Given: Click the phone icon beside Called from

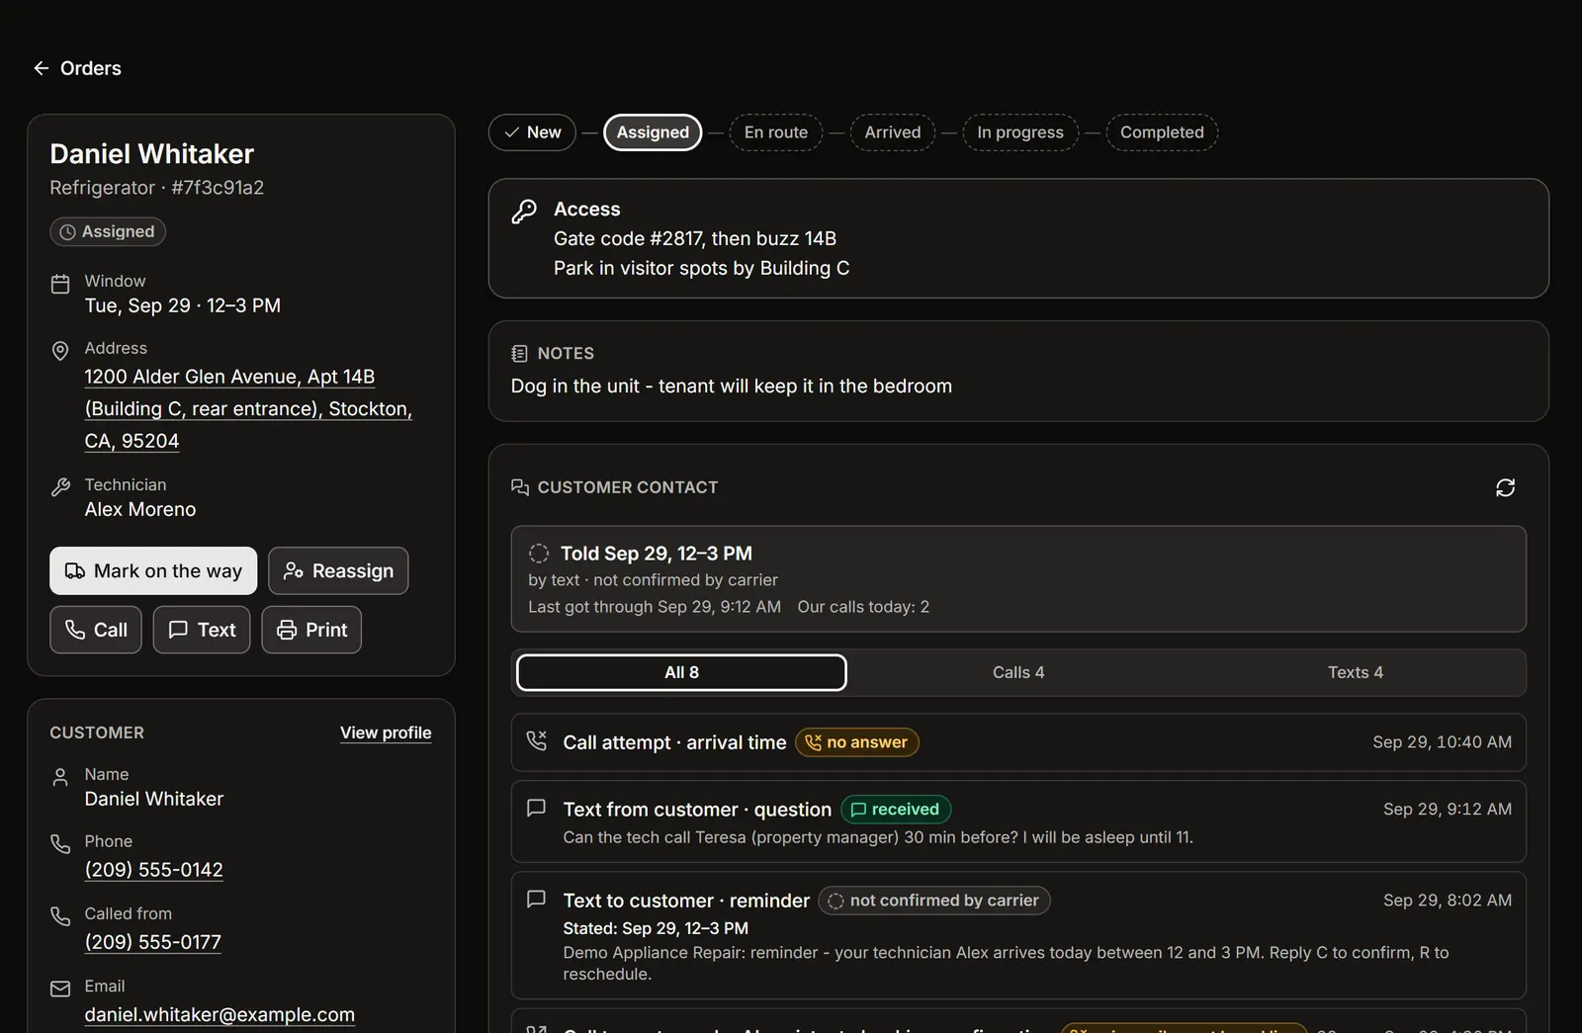Looking at the screenshot, I should 60,916.
